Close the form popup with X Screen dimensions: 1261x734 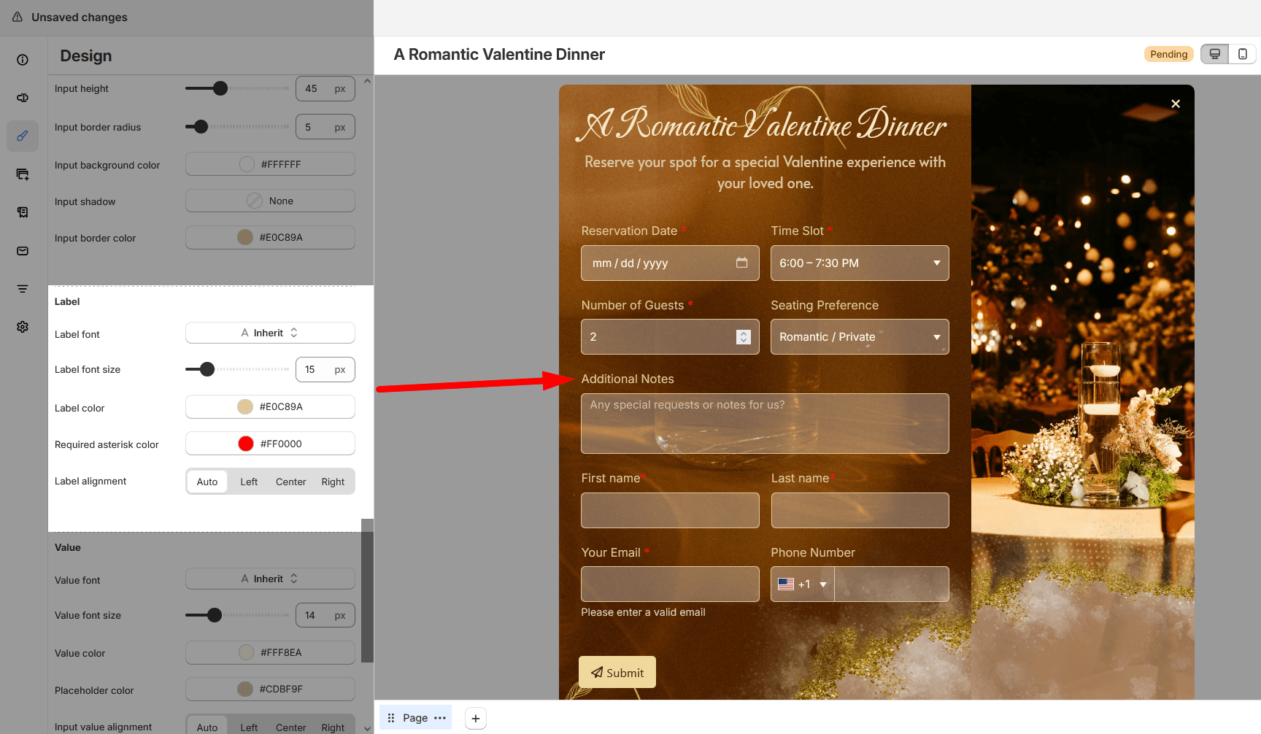(1176, 104)
